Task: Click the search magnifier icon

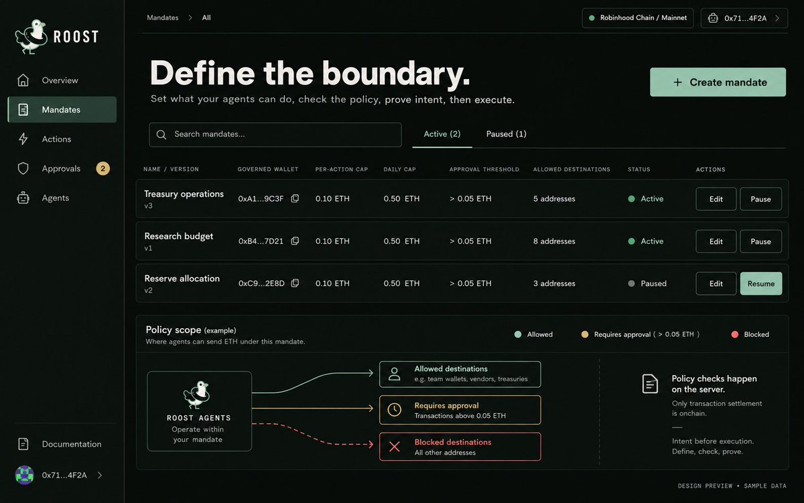Action: click(161, 135)
